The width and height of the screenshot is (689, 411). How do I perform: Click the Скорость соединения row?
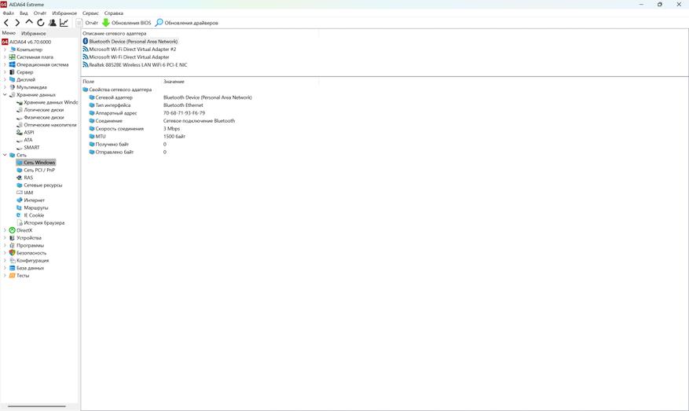pyautogui.click(x=134, y=128)
